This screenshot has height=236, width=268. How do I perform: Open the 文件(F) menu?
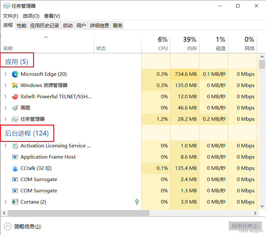10,16
